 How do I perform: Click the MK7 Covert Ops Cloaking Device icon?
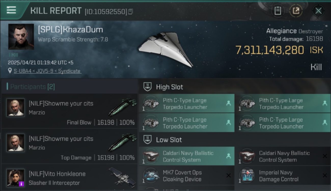(151, 176)
